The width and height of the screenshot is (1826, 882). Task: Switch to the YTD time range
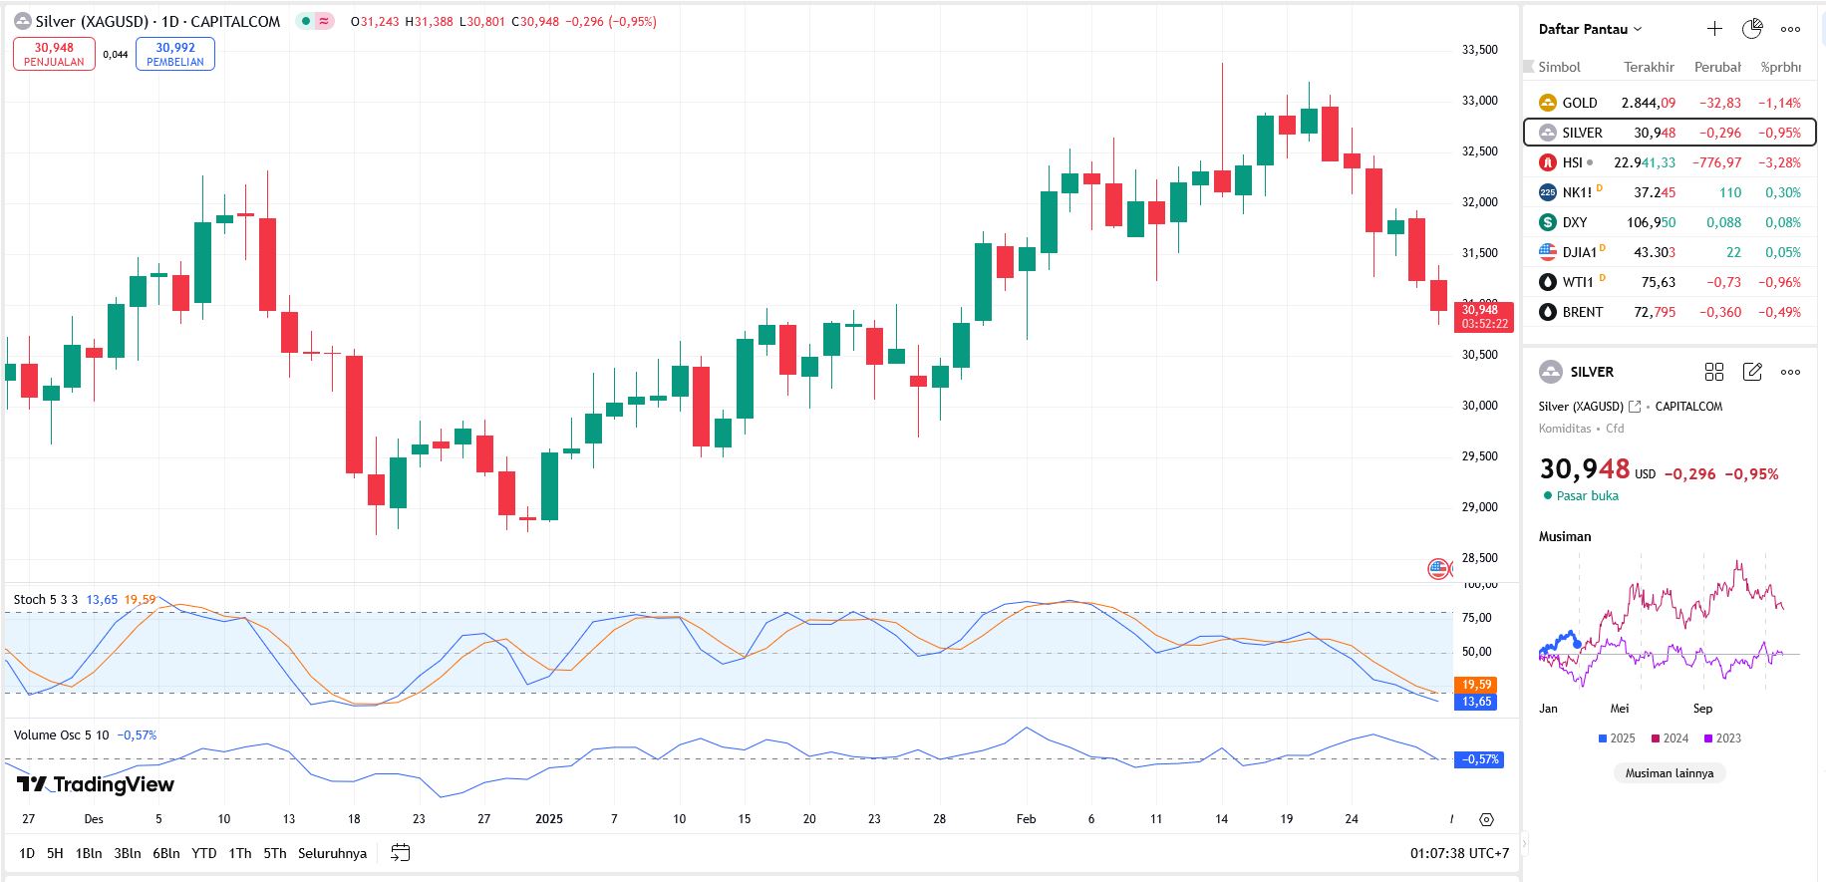coord(204,853)
